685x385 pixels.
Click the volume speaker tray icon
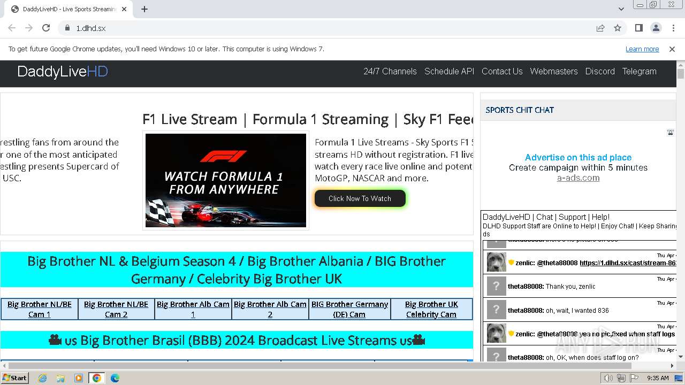point(608,378)
